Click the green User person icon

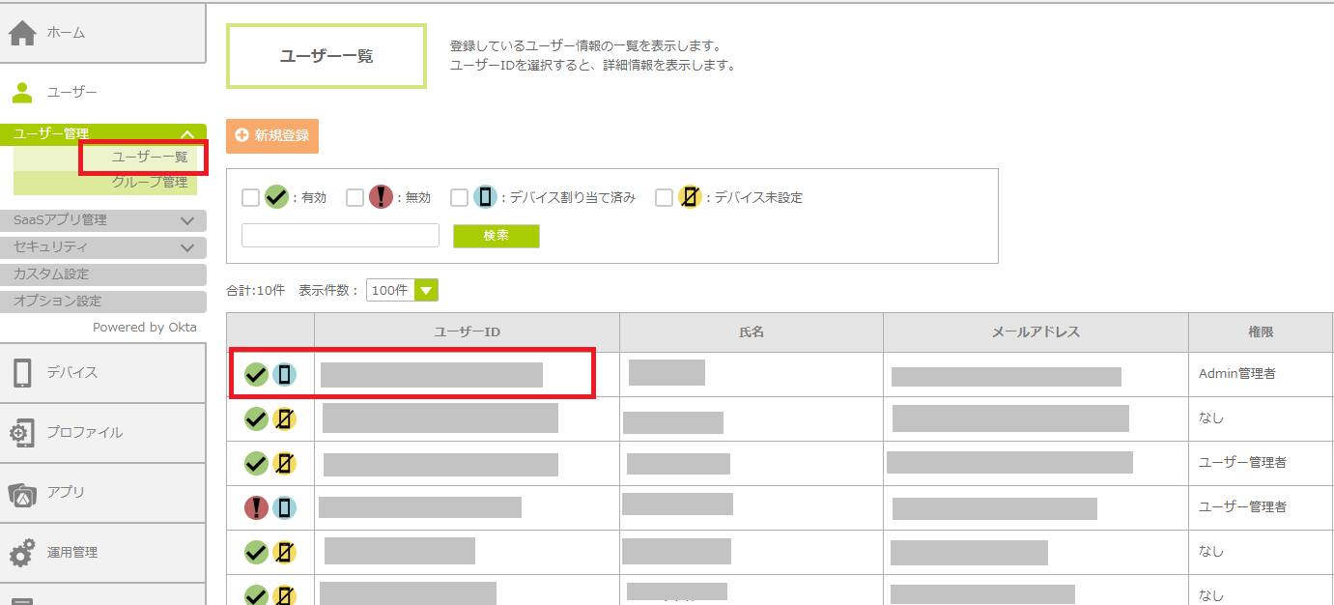click(22, 93)
